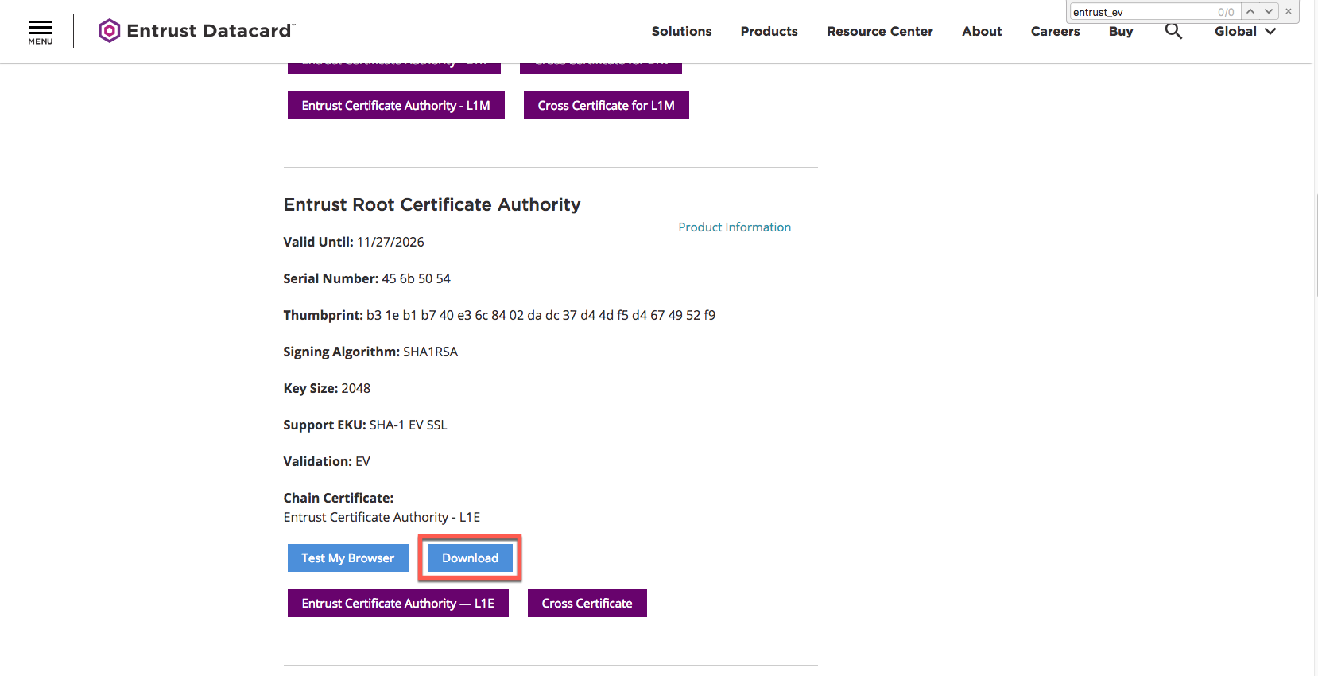This screenshot has height=676, width=1318.
Task: Click chain certificate text Entrust Certificate Authority - L1E
Action: (382, 517)
